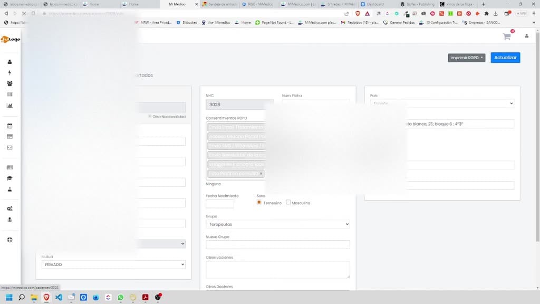The width and height of the screenshot is (540, 304).
Task: Open Jira- Mimedico bookmark
Action: (x=216, y=22)
